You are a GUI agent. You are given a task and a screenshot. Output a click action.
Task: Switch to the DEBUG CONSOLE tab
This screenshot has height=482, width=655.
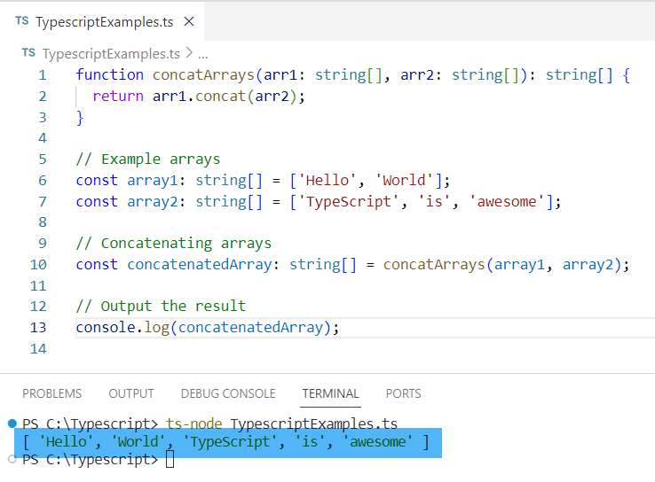pos(228,393)
